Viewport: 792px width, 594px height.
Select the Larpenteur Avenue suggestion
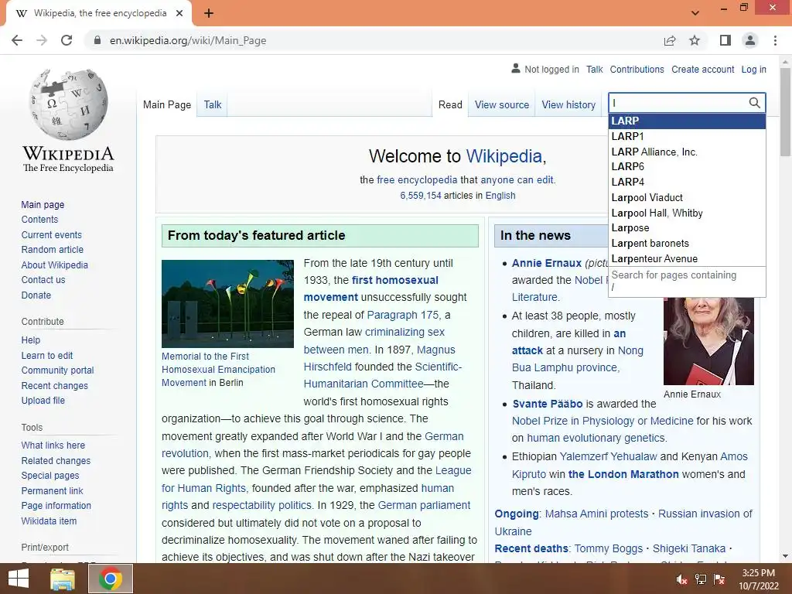(687, 258)
